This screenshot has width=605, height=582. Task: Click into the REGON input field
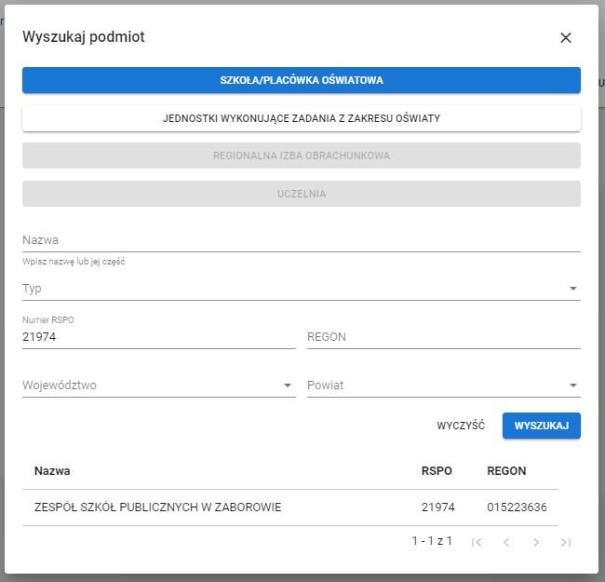(x=443, y=337)
